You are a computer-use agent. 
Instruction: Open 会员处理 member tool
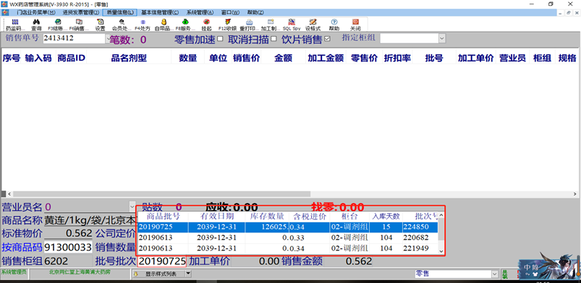pos(122,25)
